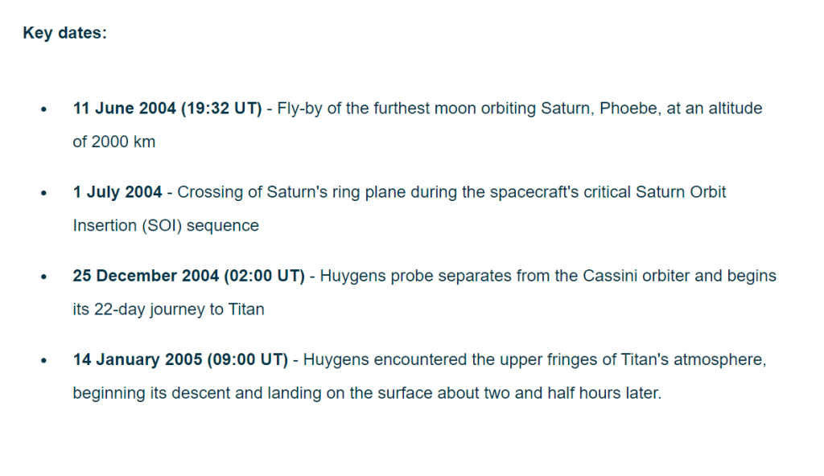Click 'Insertion (SOI) sequence' text
Screen dimensions: 824x476
tap(166, 225)
